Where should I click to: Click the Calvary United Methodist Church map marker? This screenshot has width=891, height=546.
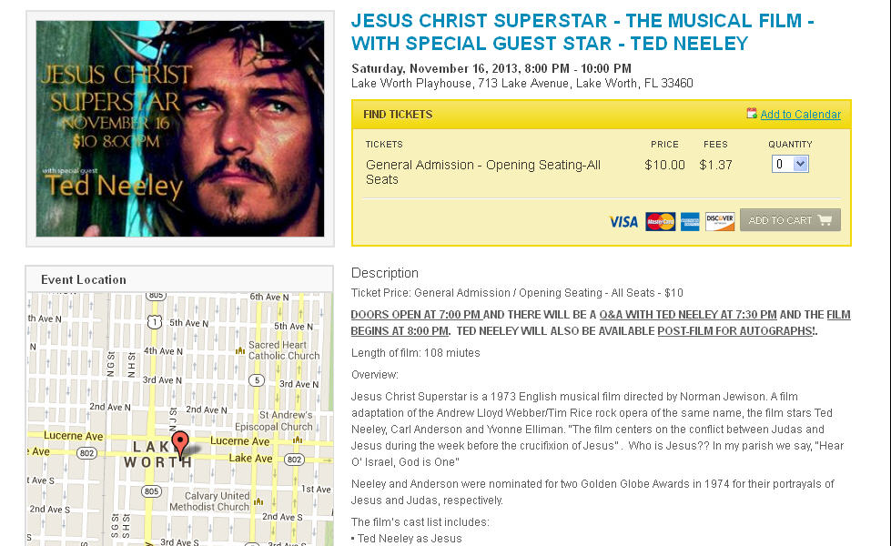(259, 500)
